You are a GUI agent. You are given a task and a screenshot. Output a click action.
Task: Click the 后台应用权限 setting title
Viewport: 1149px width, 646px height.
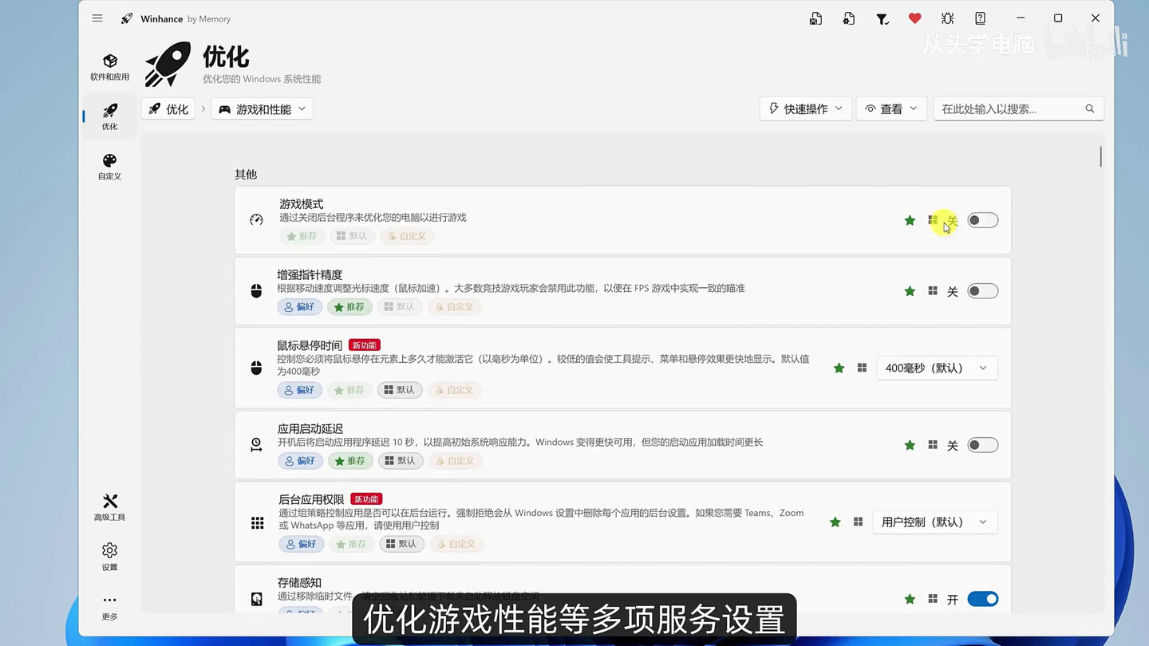[311, 499]
